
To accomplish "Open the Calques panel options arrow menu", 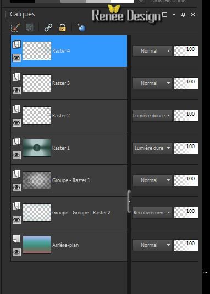I will tap(174, 15).
